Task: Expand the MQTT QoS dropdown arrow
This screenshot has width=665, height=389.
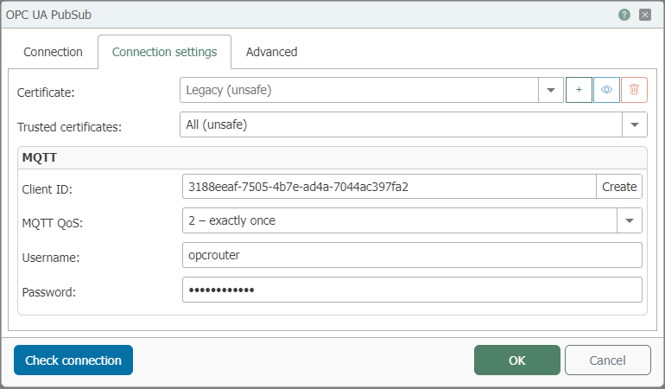Action: [630, 220]
